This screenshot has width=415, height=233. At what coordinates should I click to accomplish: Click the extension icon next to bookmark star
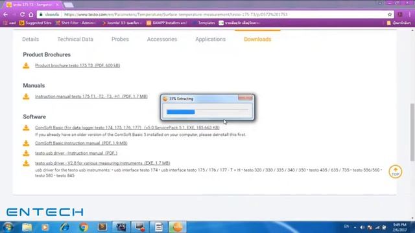pos(400,14)
